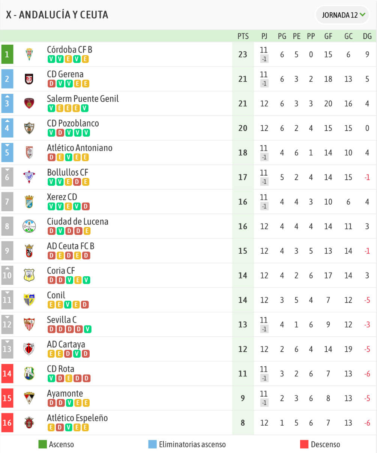Click the Córdoba CF B crest icon

29,54
